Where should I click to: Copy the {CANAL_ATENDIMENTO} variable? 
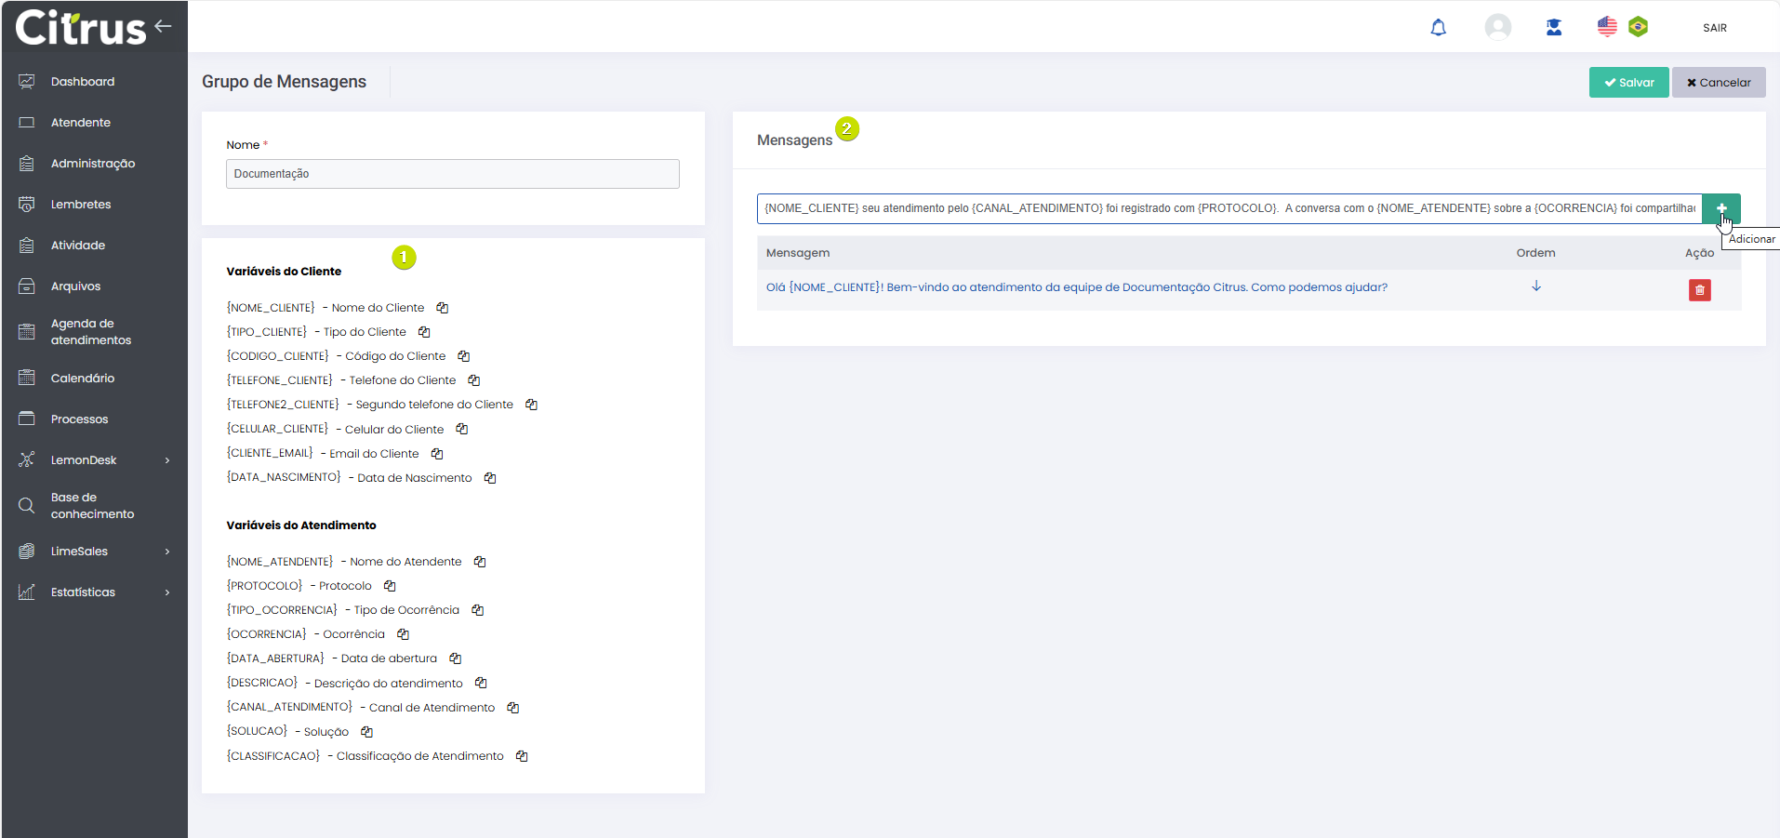512,708
